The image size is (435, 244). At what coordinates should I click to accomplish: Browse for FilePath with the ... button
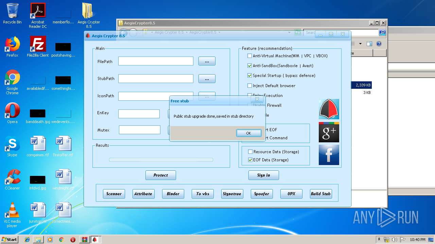tap(207, 61)
